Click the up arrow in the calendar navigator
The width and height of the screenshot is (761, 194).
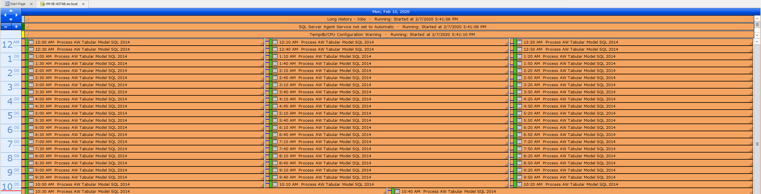pyautogui.click(x=11, y=10)
